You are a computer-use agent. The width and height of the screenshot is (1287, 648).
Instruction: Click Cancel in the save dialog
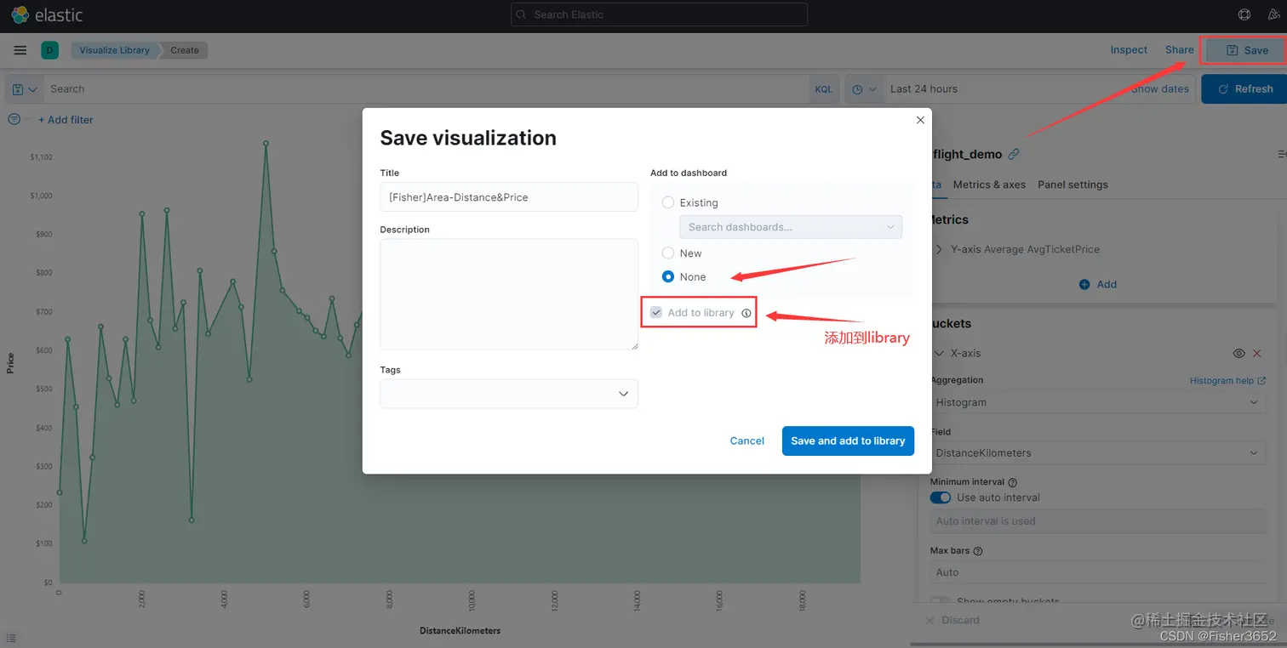pyautogui.click(x=747, y=441)
